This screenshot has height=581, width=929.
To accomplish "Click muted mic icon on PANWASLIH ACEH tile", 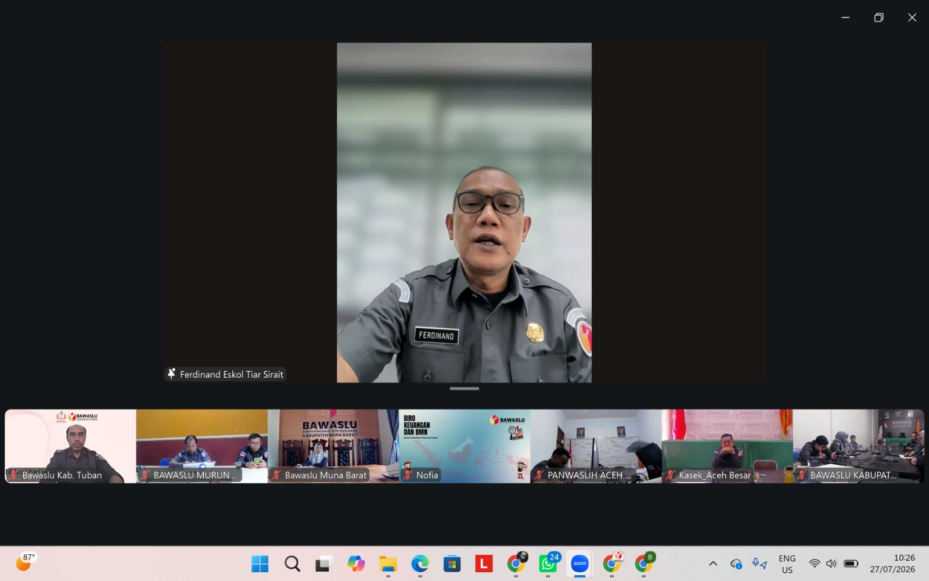I will 539,475.
